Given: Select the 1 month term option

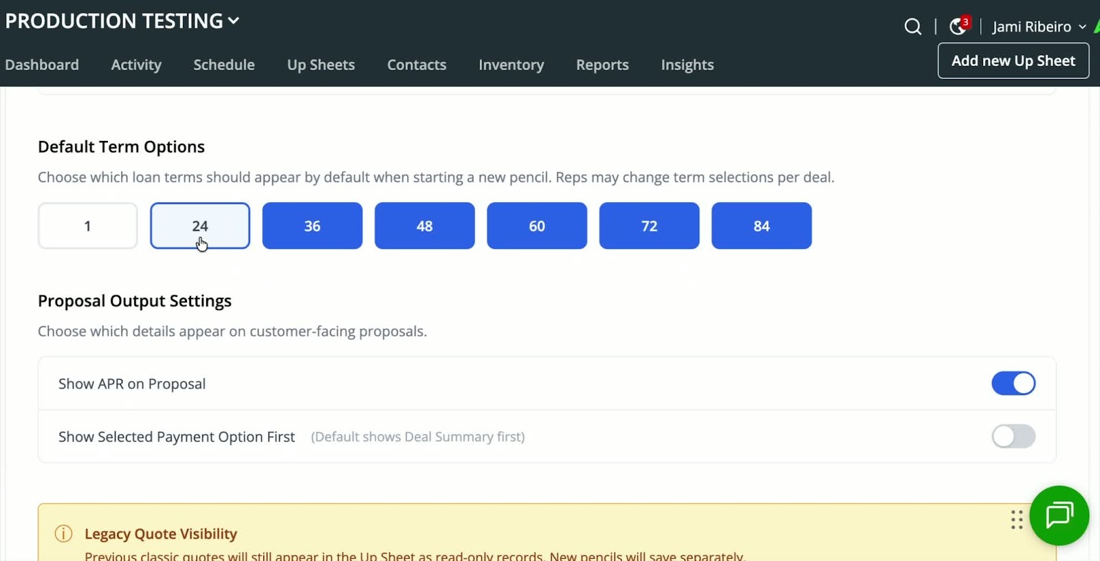Looking at the screenshot, I should (x=87, y=226).
